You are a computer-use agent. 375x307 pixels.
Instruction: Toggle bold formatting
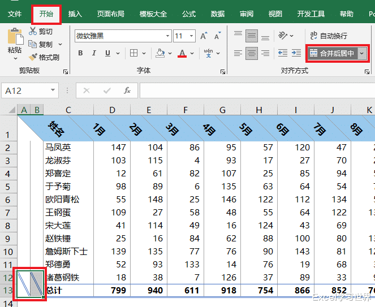tap(80, 53)
